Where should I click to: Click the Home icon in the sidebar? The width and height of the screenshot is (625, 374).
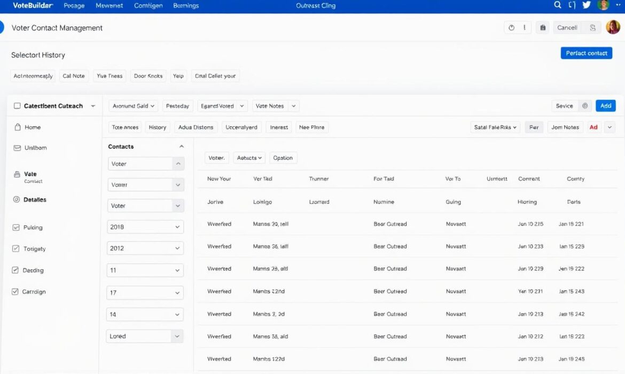coord(18,127)
